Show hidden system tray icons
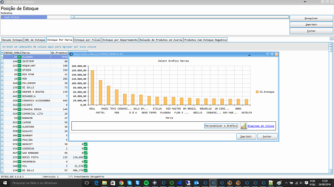The width and height of the screenshot is (334, 187). pos(286,183)
